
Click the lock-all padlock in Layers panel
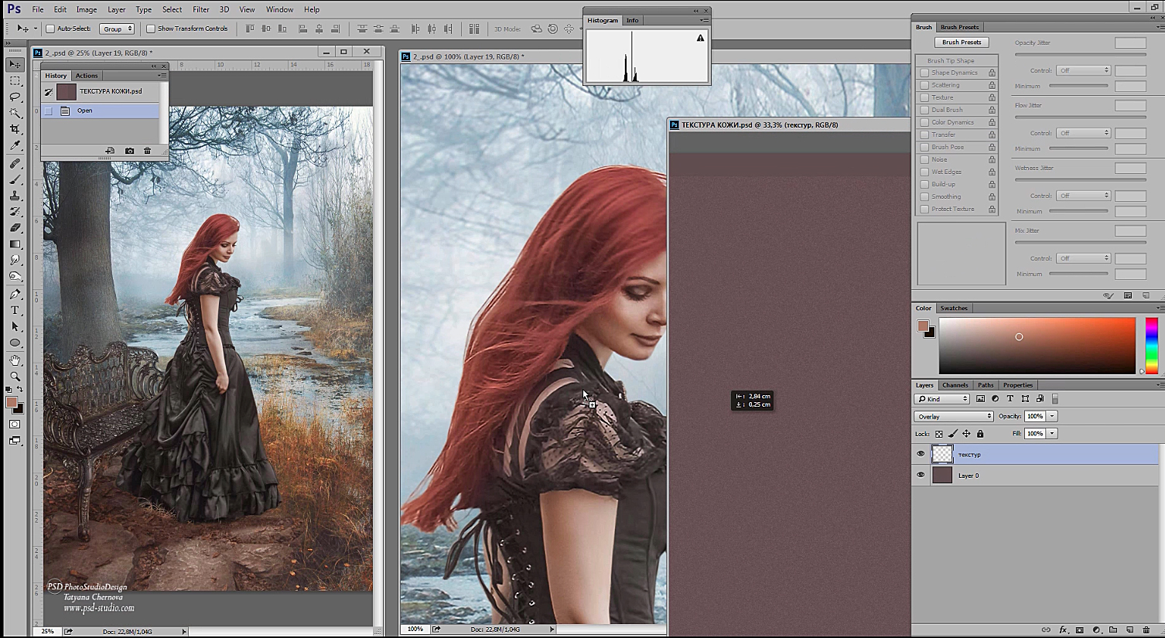(x=980, y=434)
